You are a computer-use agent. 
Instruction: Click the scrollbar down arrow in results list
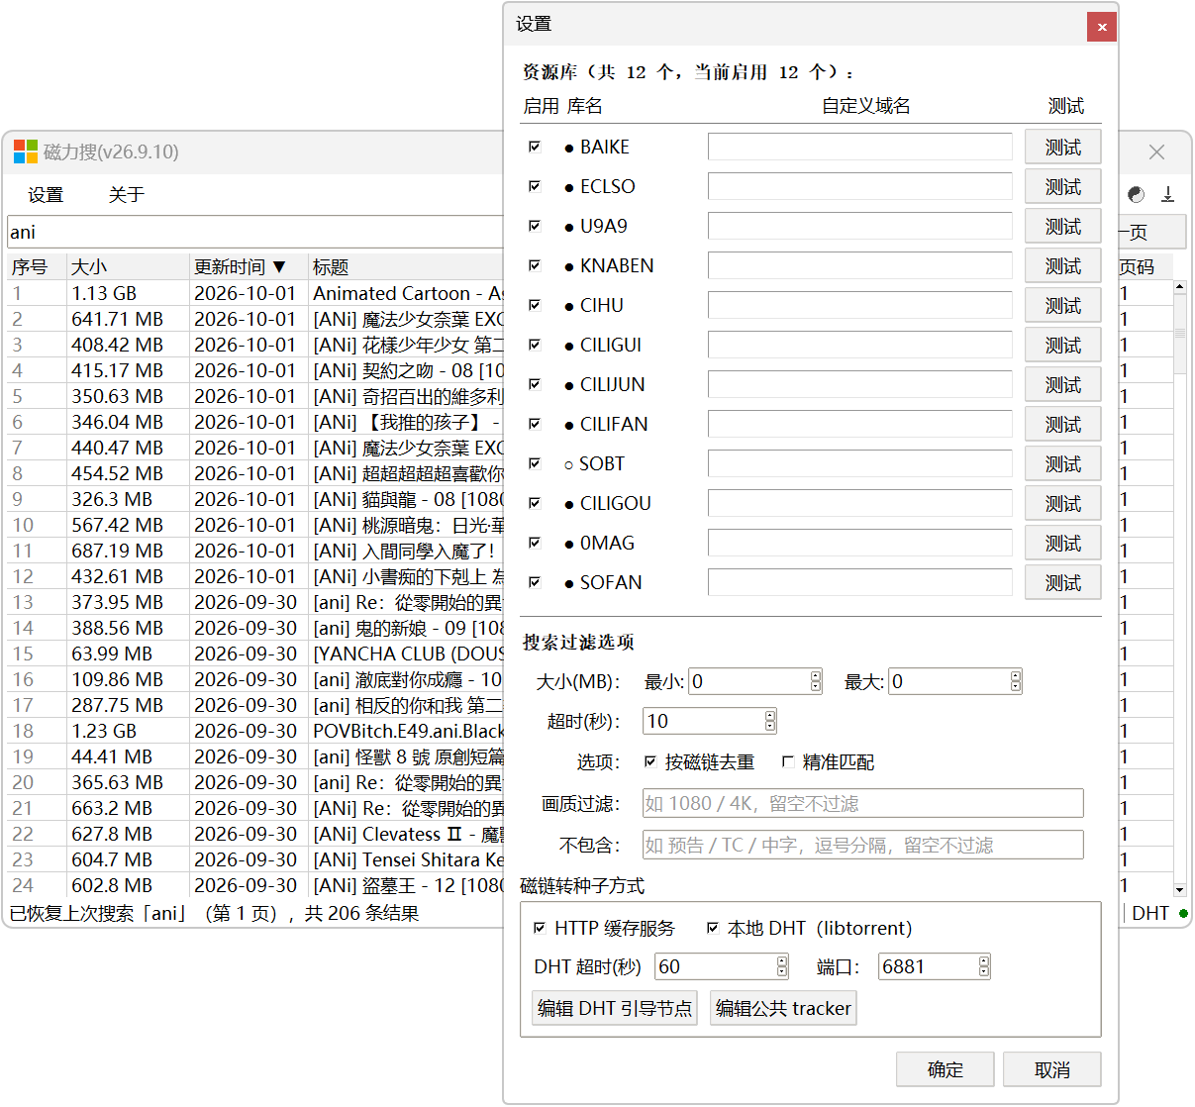(1179, 890)
